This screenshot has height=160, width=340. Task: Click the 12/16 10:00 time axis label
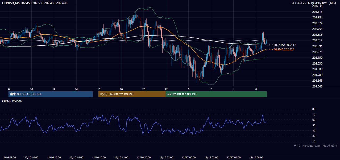pos(31,157)
